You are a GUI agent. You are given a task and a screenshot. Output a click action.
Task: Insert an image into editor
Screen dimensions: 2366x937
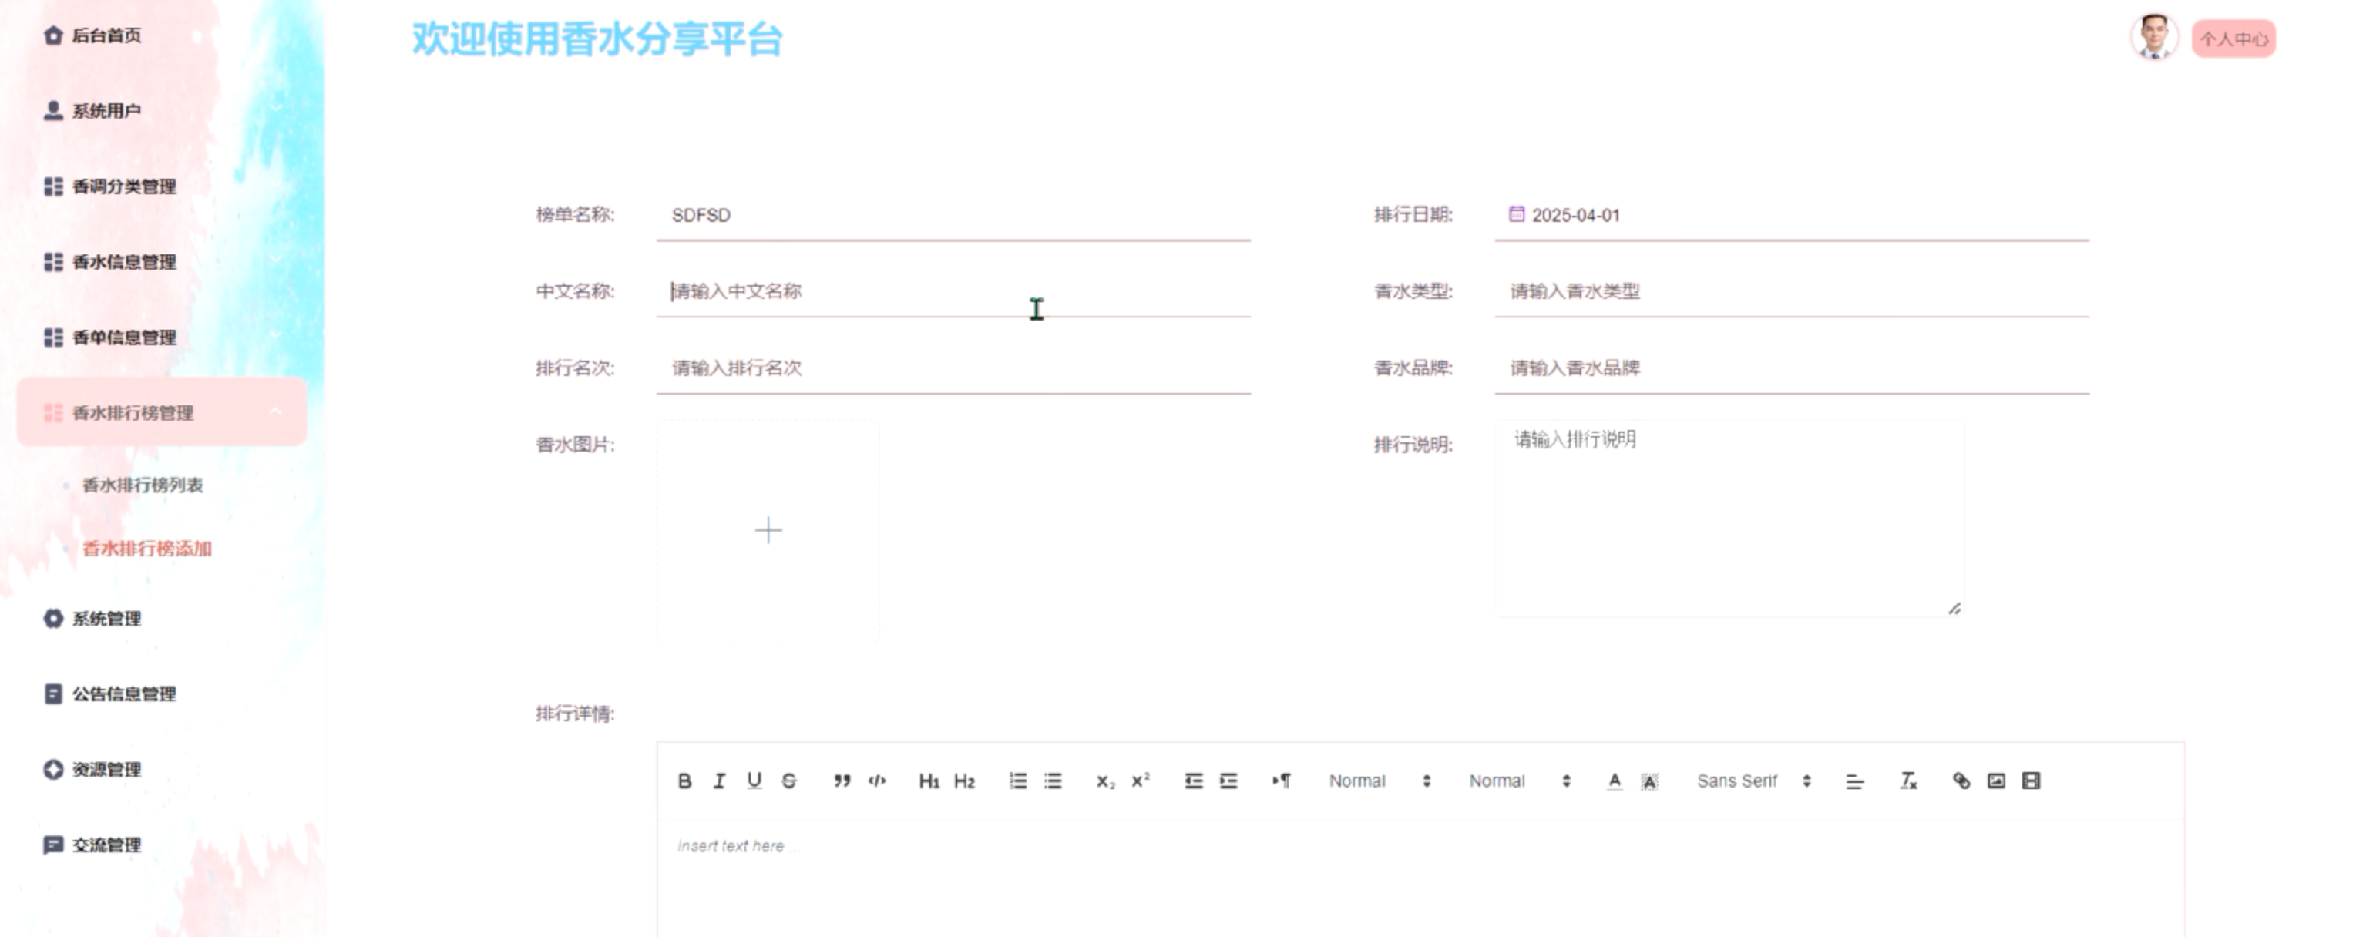point(1996,781)
